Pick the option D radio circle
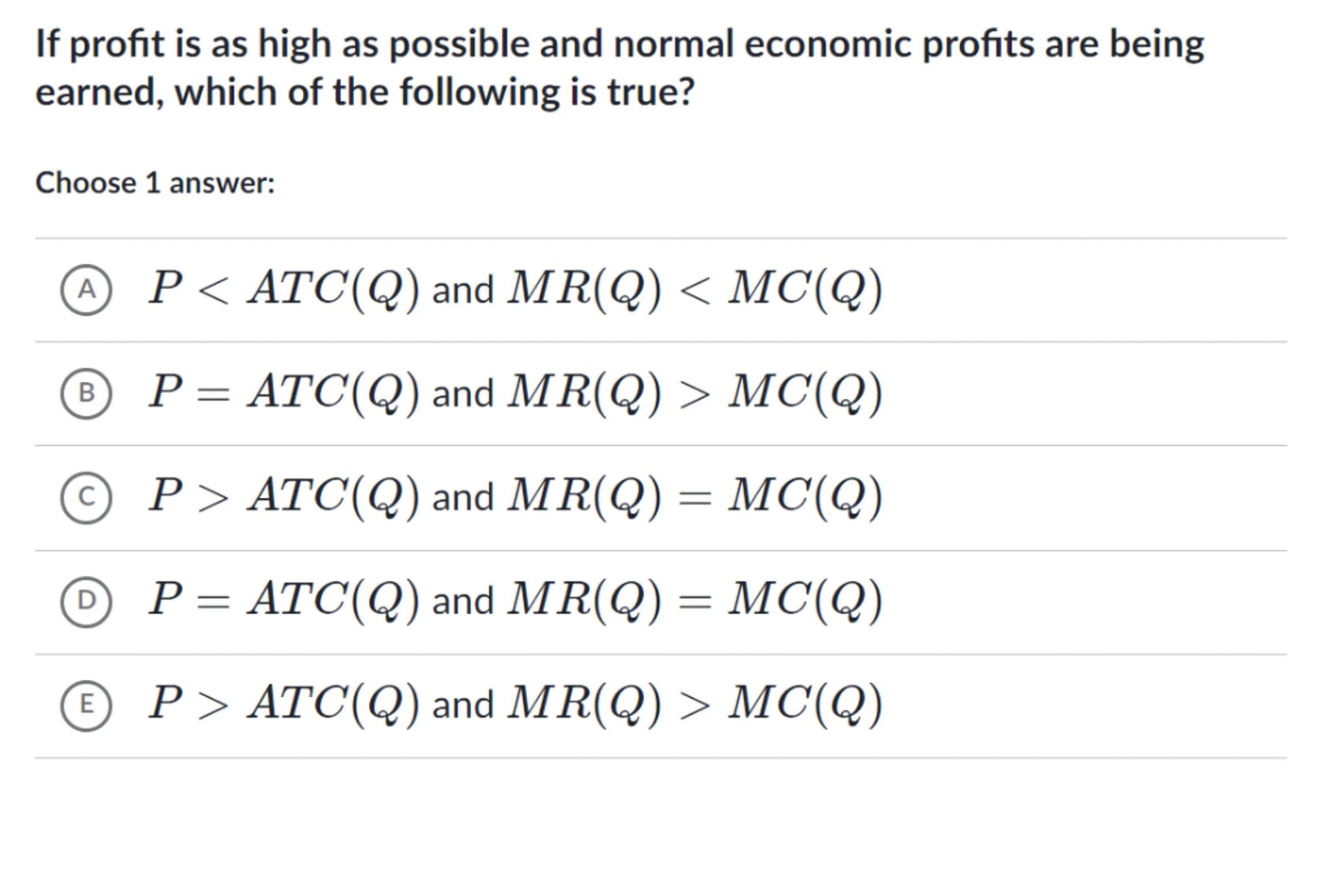This screenshot has height=880, width=1331. coord(86,601)
